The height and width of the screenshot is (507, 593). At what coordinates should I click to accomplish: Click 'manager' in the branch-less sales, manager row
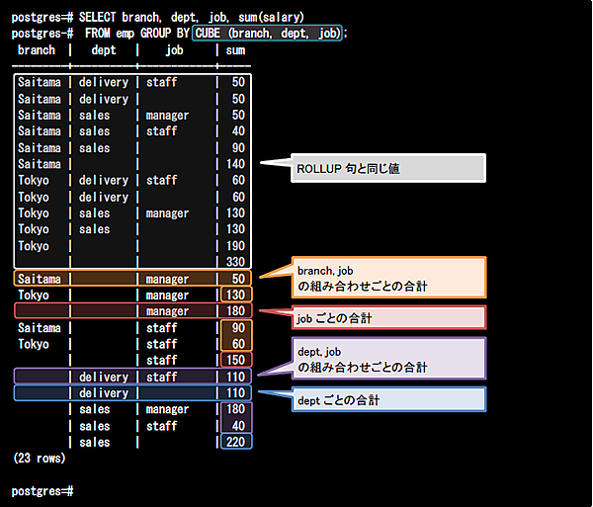click(x=167, y=409)
